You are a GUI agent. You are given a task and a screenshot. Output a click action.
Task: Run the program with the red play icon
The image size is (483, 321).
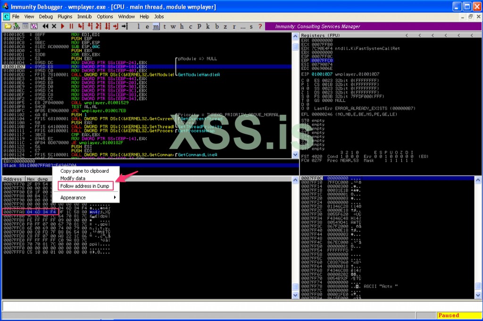63,26
